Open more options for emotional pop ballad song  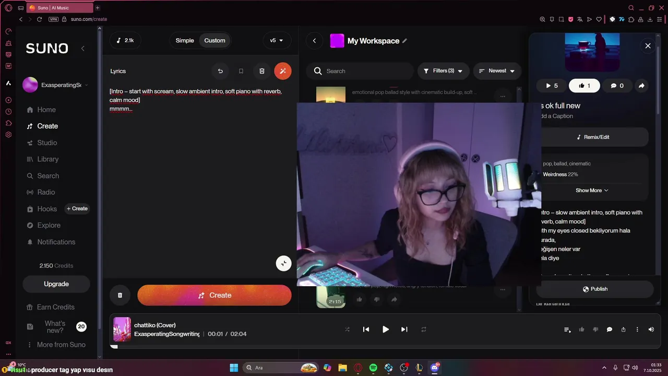tap(503, 96)
